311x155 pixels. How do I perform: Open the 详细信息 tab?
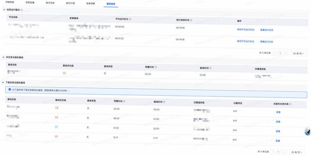(9, 2)
